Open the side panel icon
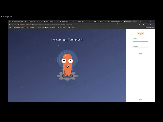The image size is (163, 122). pyautogui.click(x=144, y=25)
